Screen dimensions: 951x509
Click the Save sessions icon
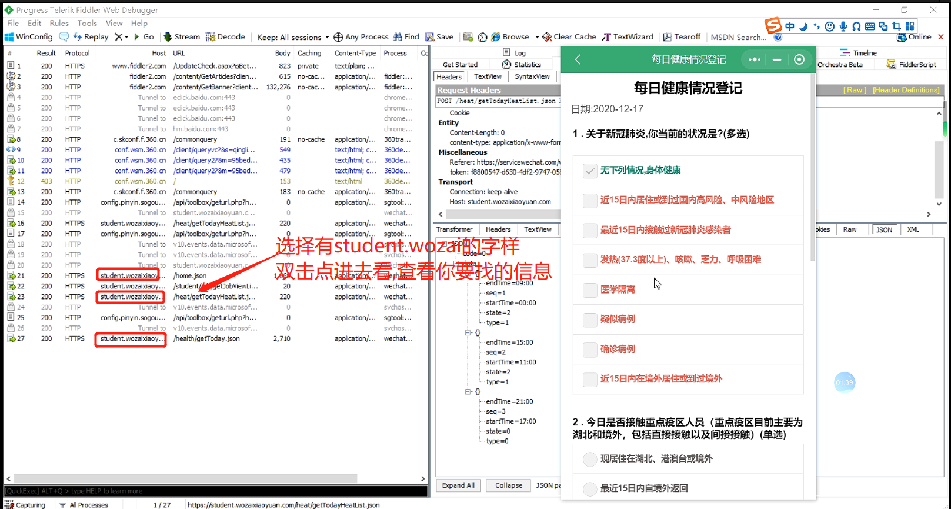click(439, 36)
